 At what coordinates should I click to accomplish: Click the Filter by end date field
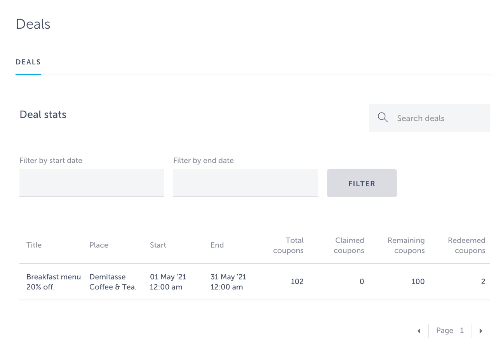[245, 183]
